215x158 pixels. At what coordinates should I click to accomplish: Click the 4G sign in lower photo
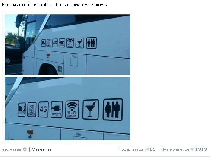click(x=43, y=109)
